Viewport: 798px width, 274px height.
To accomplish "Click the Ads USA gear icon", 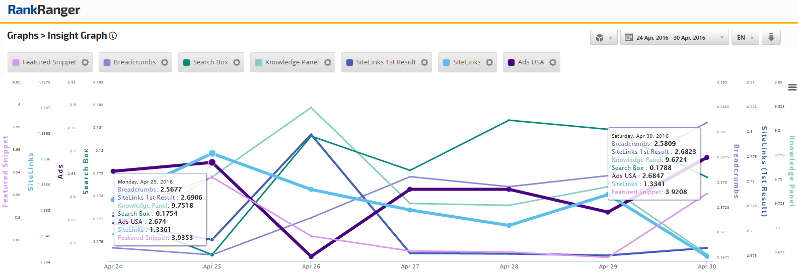I will [x=553, y=62].
